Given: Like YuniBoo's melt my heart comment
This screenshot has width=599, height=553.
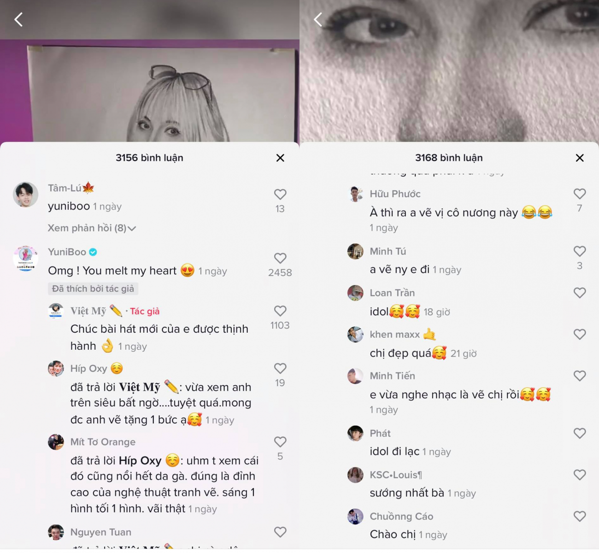Looking at the screenshot, I should coord(280,259).
